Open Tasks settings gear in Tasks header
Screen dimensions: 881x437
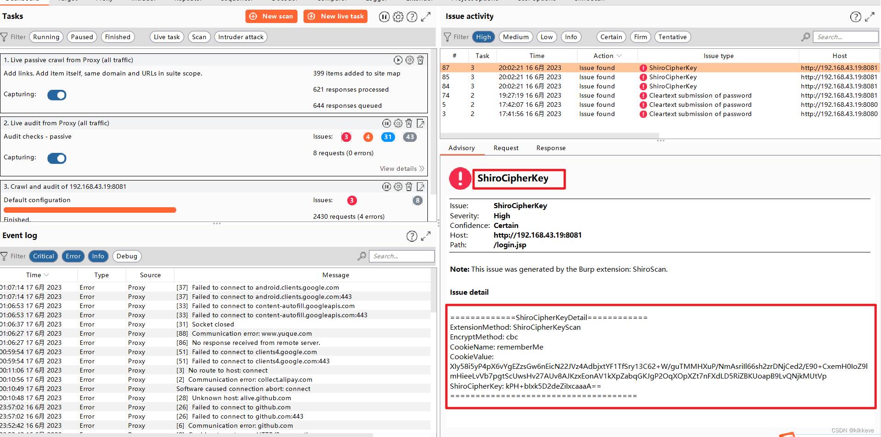pos(398,17)
